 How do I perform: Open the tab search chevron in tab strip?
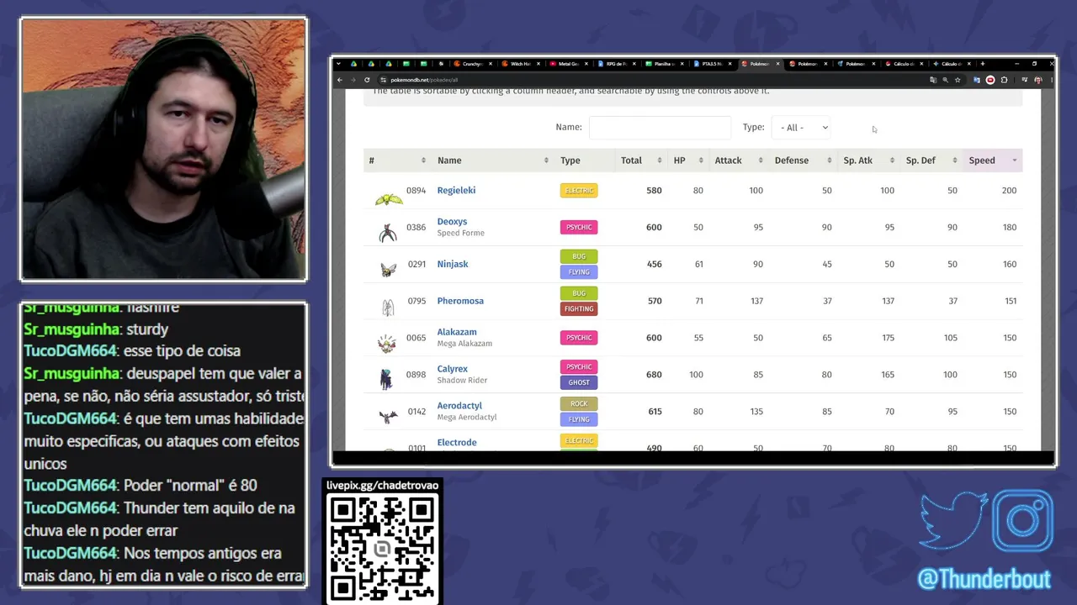(x=338, y=64)
